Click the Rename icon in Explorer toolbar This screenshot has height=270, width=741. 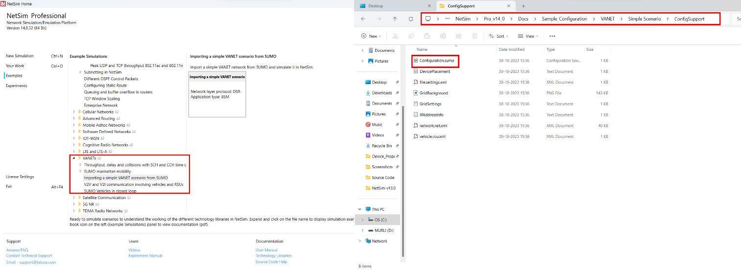[443, 36]
